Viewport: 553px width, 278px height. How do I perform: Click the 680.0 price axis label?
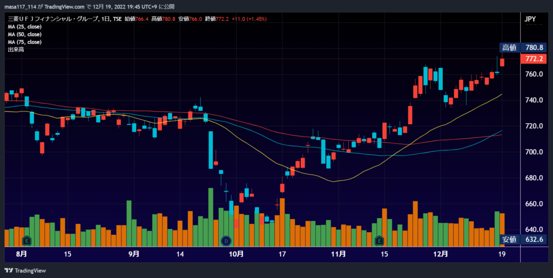click(x=534, y=178)
